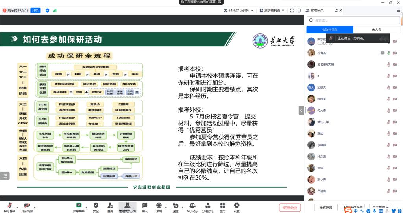Start recording with the 录制 icon
Viewport: 403px width, 213px height.
(159, 205)
